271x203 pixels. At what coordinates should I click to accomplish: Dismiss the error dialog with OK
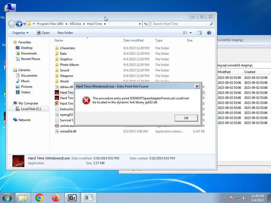click(186, 118)
